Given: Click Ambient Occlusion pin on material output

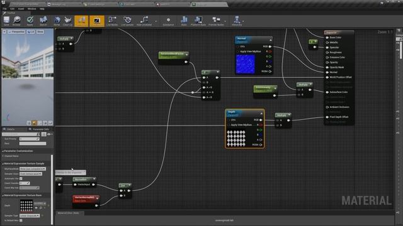Looking at the screenshot, I should [327, 107].
